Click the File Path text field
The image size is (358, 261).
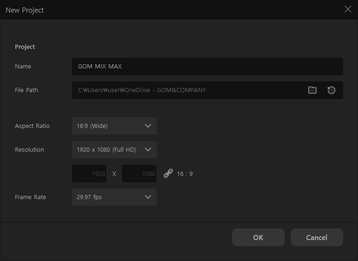(x=186, y=90)
